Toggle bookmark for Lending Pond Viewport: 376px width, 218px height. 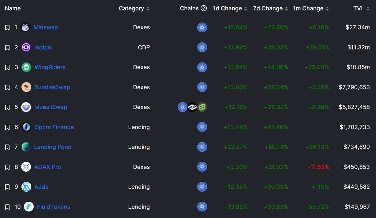click(x=7, y=147)
